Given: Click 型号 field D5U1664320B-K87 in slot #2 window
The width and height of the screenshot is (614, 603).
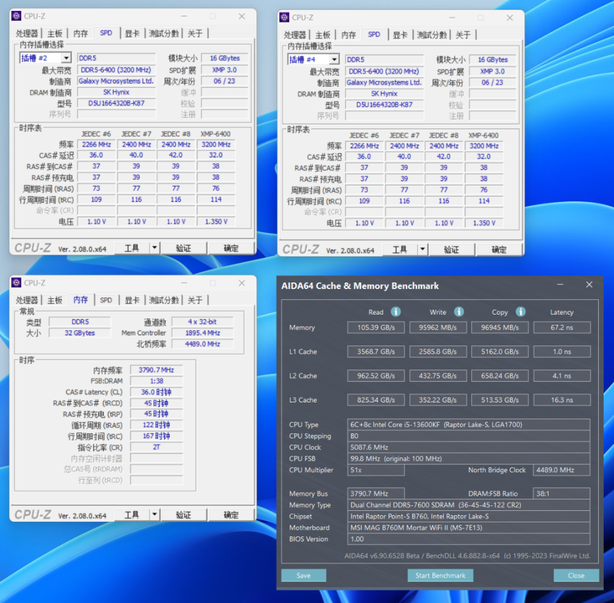Looking at the screenshot, I should pyautogui.click(x=116, y=104).
